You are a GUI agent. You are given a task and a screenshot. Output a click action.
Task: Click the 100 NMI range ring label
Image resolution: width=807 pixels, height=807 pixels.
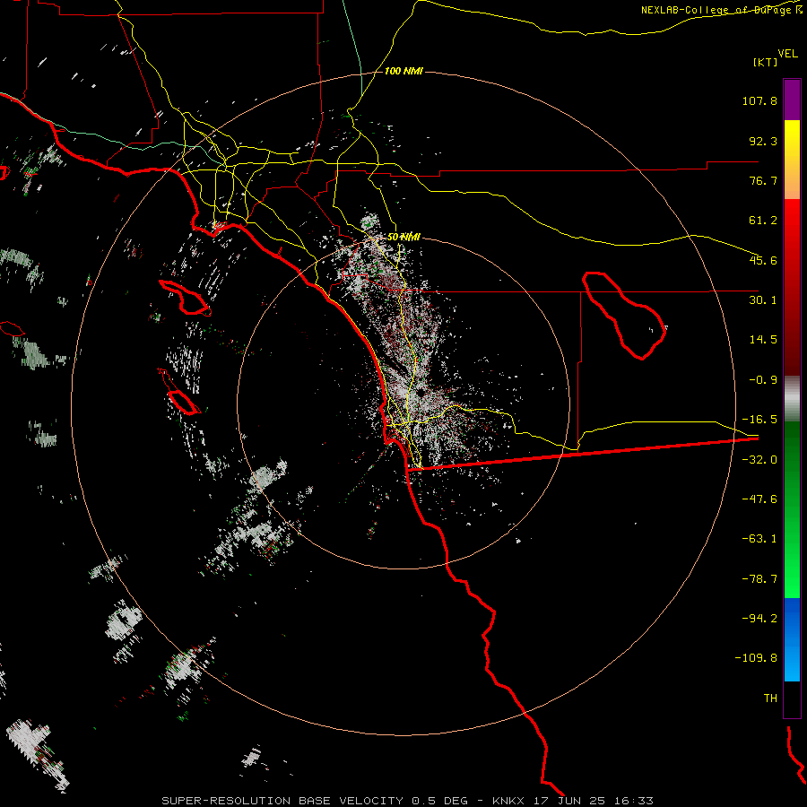click(x=403, y=71)
